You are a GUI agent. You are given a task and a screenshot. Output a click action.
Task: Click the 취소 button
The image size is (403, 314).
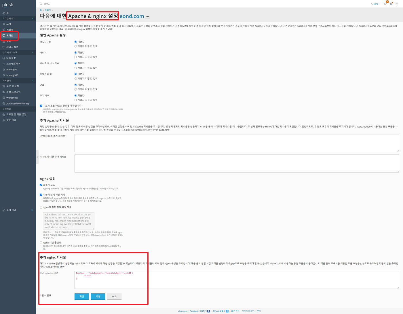[x=114, y=296]
